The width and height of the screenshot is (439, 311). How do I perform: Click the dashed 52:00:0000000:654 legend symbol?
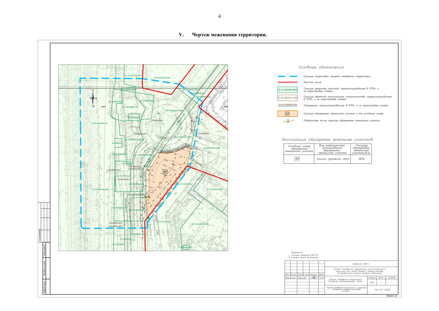(x=287, y=105)
